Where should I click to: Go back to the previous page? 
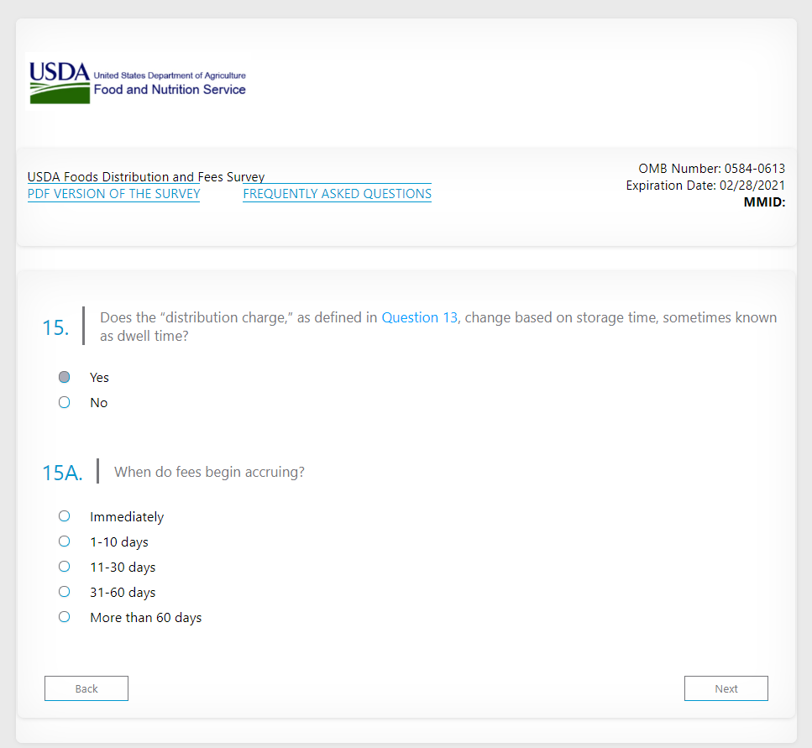pos(86,688)
